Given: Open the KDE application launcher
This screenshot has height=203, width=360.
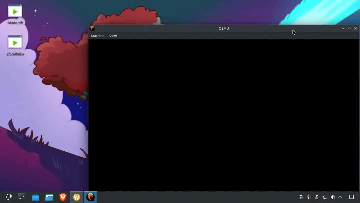Looking at the screenshot, I should click(9, 197).
